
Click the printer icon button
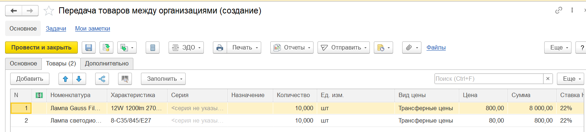[220, 48]
